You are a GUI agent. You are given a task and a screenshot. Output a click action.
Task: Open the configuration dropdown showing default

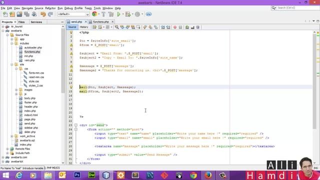point(73,14)
